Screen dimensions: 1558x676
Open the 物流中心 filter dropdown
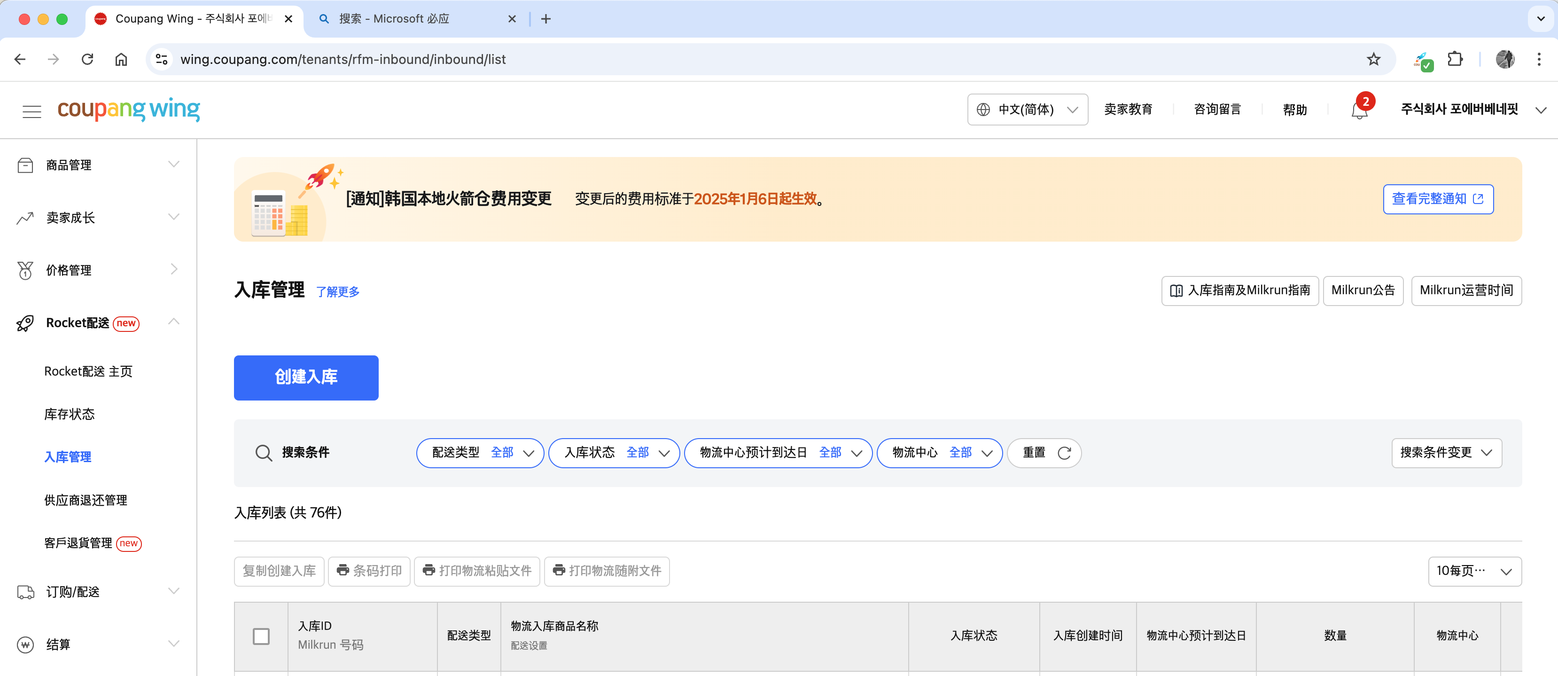(x=939, y=453)
